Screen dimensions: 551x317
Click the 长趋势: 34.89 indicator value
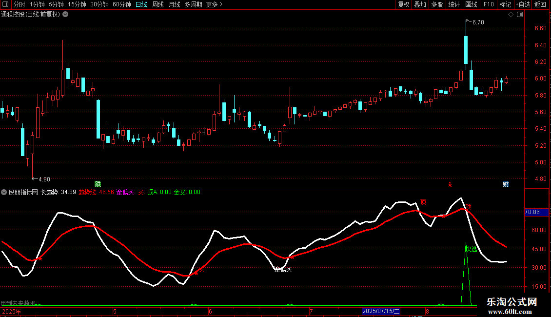tap(58, 192)
